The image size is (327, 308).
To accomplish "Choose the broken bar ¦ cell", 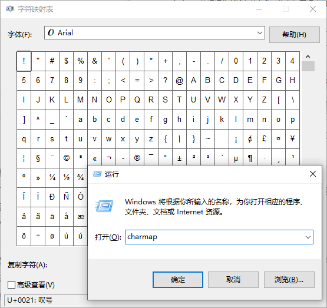I will pos(24,158).
